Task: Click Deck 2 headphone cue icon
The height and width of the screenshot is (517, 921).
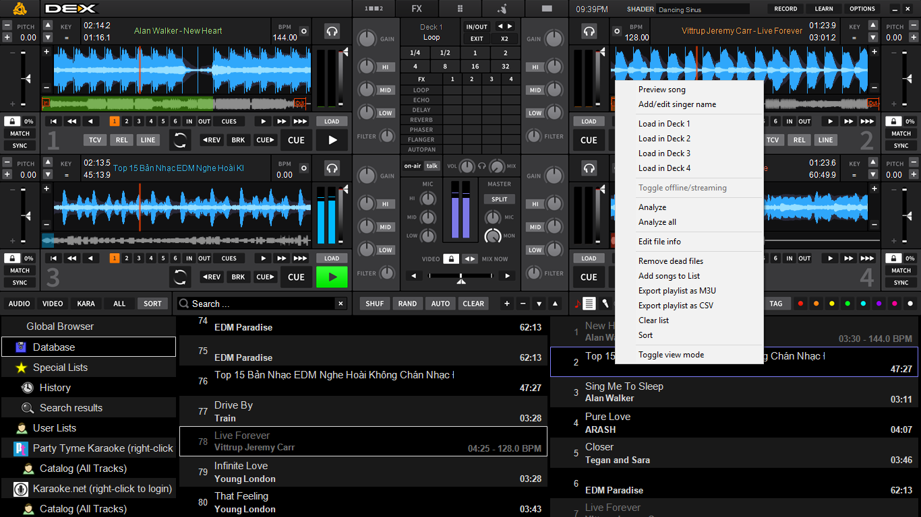Action: (589, 31)
